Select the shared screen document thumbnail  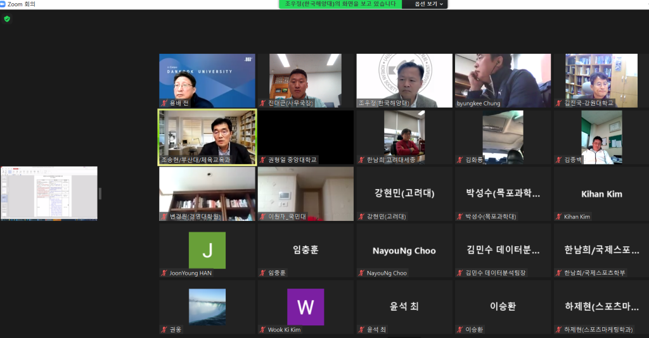49,193
